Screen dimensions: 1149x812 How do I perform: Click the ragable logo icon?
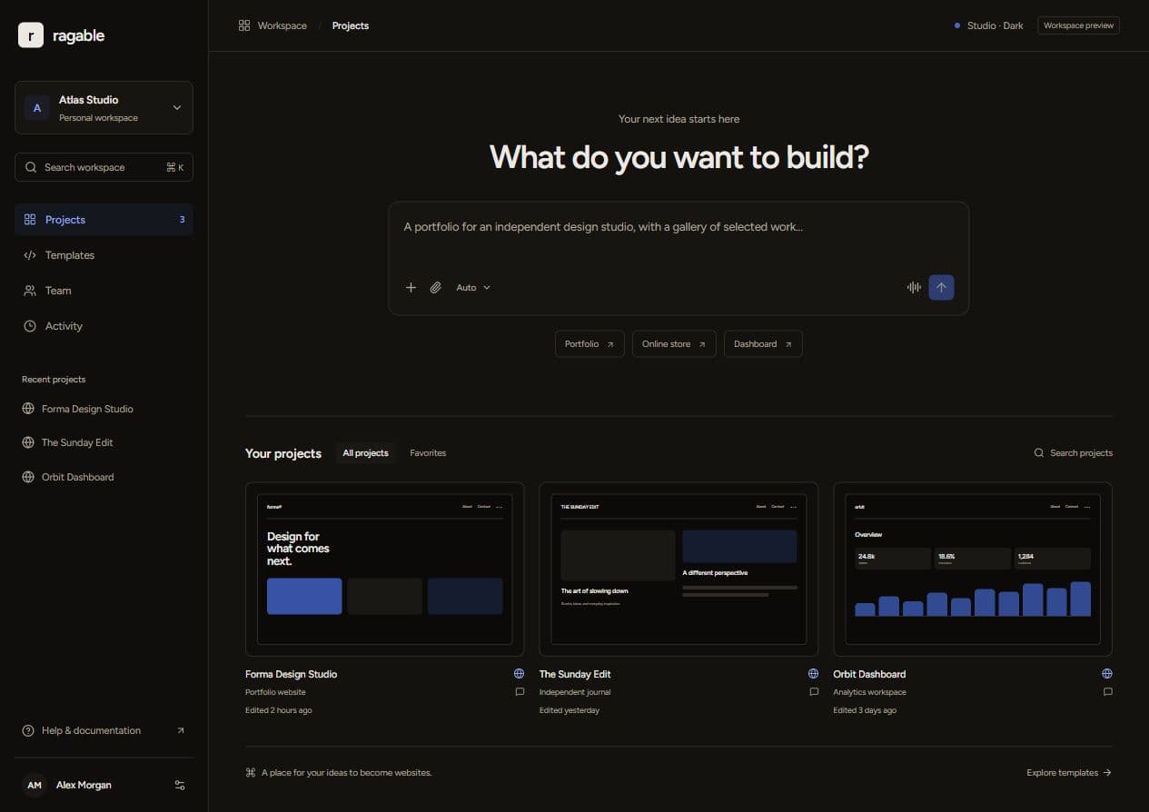31,35
